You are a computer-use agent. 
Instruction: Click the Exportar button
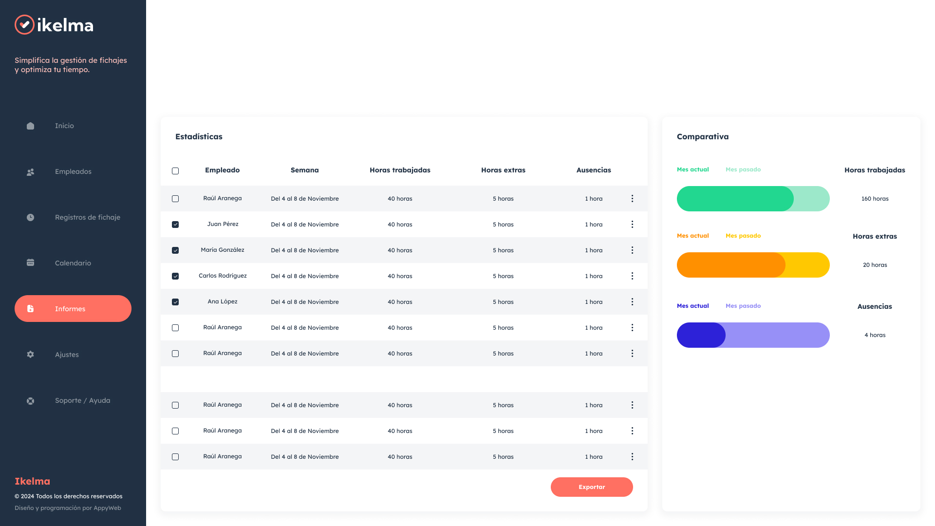pyautogui.click(x=592, y=487)
